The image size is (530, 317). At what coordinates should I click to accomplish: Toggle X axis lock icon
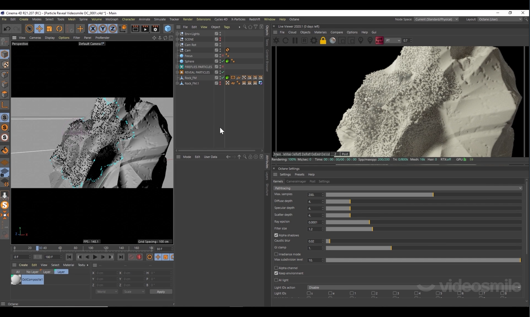coord(93,29)
